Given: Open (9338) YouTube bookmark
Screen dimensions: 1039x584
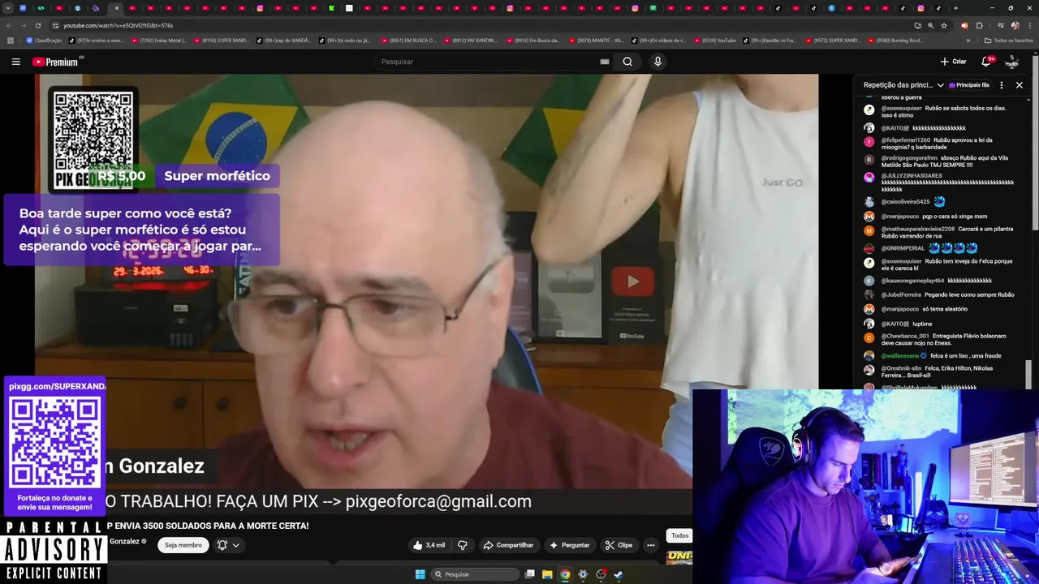Looking at the screenshot, I should (714, 40).
